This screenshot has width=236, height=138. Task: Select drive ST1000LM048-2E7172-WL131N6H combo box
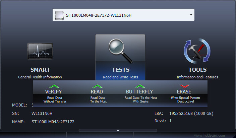click(123, 15)
